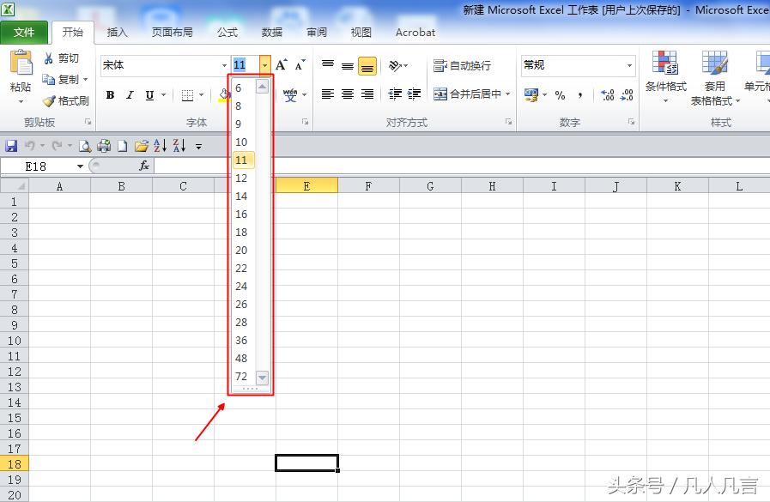The width and height of the screenshot is (770, 502).
Task: Expand Quick Access Toolbar customize arrow
Action: (x=199, y=146)
